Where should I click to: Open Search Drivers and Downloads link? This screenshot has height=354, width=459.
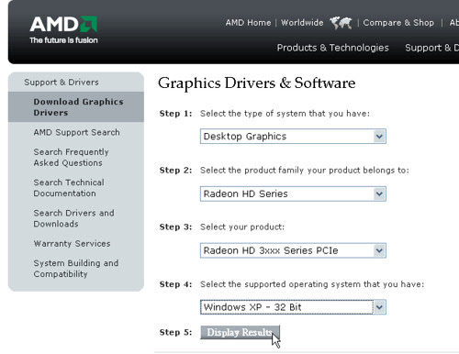73,218
